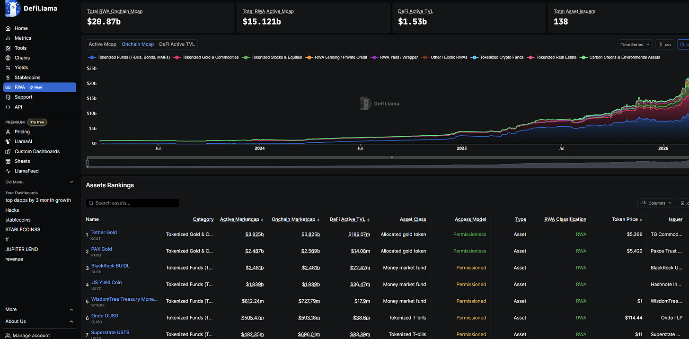This screenshot has width=689, height=339.
Task: Click the RWA Classification column header
Action: tap(565, 219)
